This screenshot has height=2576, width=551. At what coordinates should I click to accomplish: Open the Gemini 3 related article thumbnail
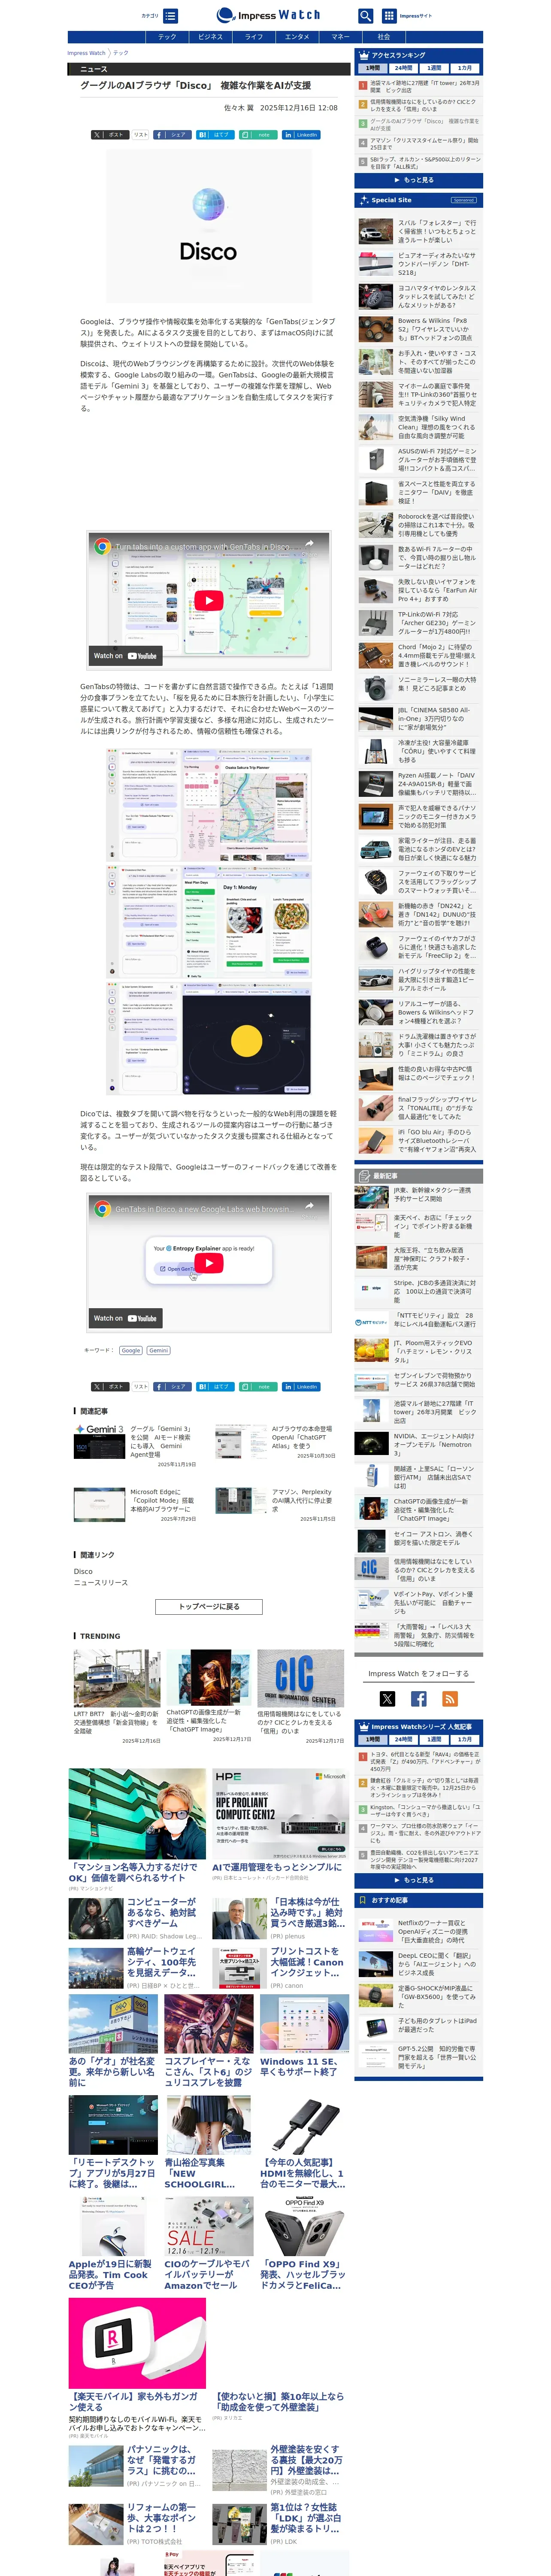click(99, 1442)
